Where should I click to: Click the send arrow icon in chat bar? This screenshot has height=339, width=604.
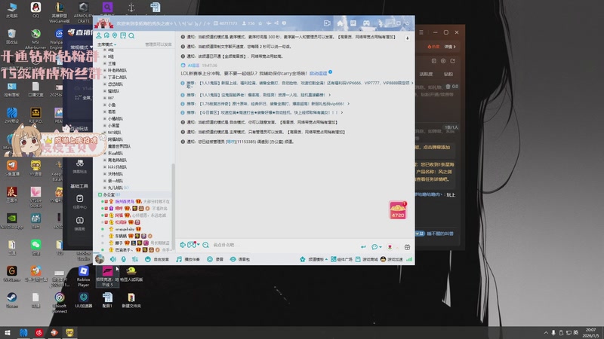point(363,247)
